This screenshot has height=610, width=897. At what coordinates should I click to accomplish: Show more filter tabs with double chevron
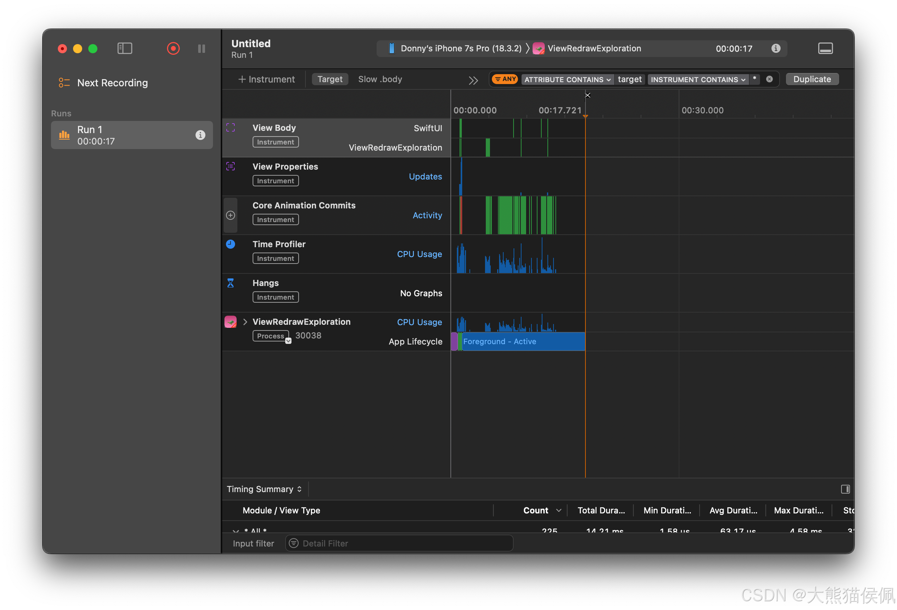[473, 80]
